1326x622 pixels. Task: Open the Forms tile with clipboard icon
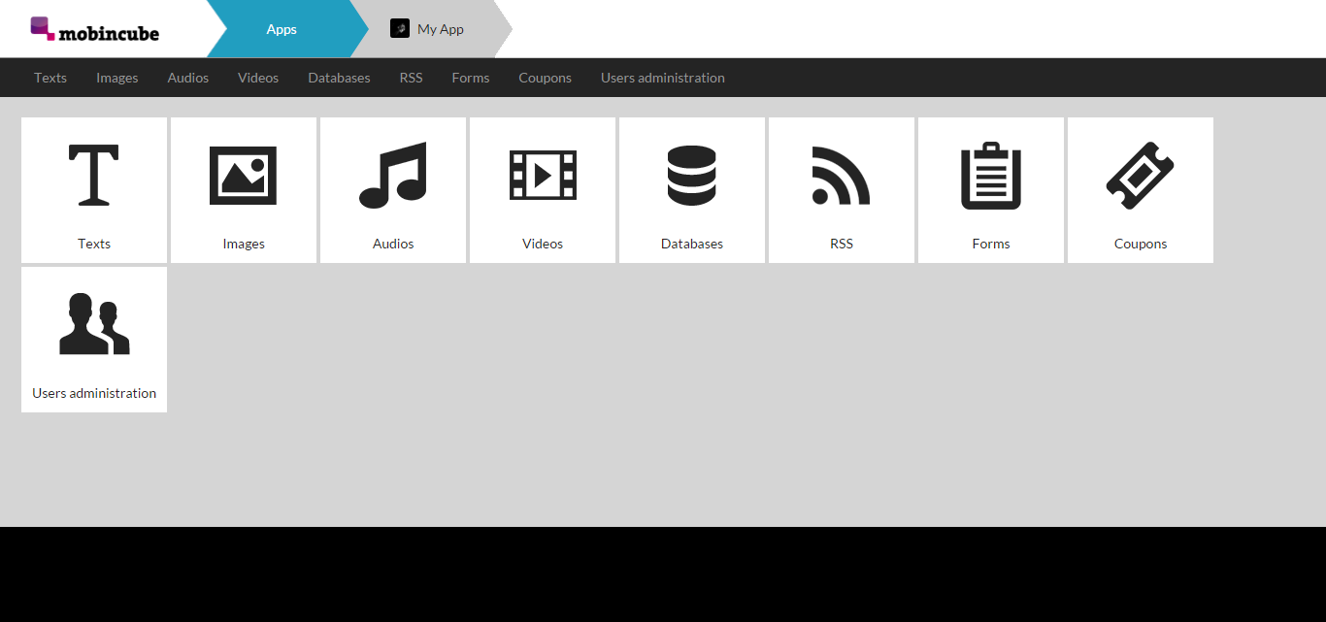click(991, 190)
